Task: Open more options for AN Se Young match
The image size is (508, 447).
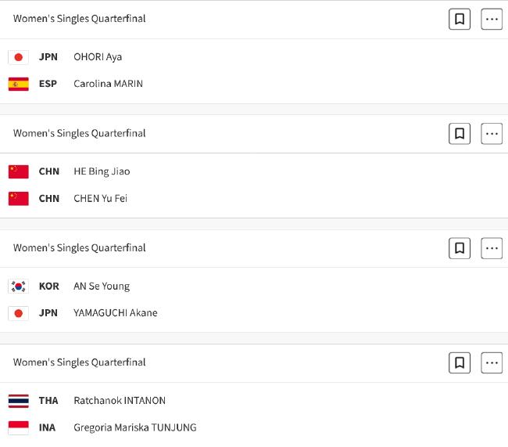Action: pos(492,248)
